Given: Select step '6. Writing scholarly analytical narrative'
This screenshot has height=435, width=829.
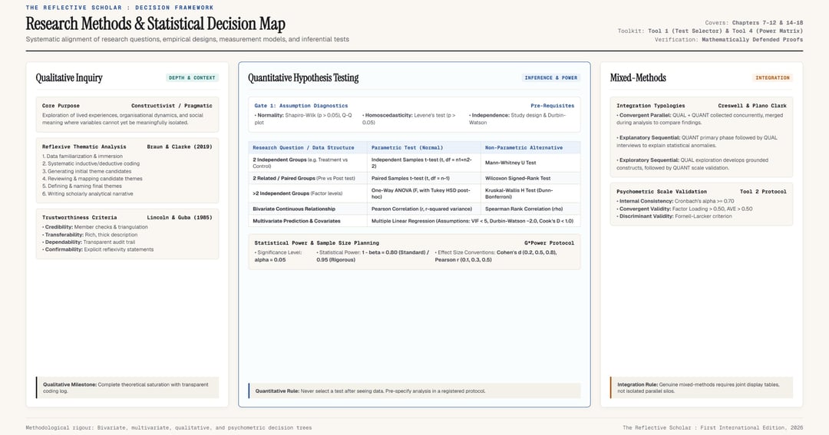Looking at the screenshot, I should click(88, 194).
